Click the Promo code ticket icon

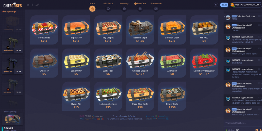click(156, 9)
